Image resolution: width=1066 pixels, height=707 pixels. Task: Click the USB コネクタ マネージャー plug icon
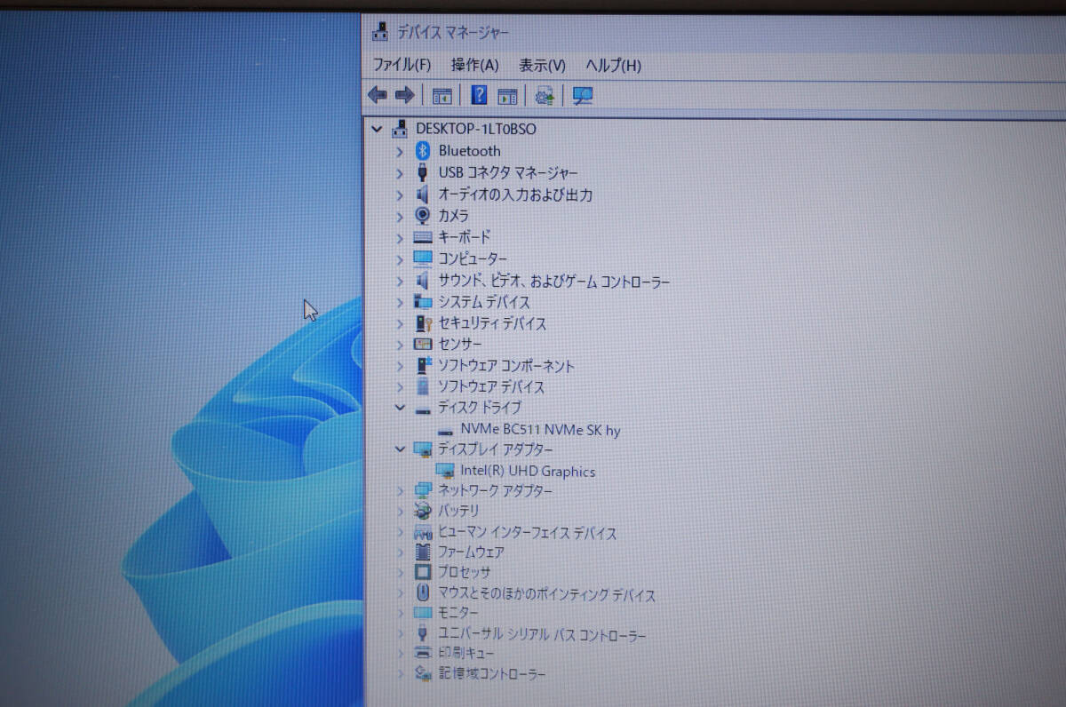tap(423, 172)
